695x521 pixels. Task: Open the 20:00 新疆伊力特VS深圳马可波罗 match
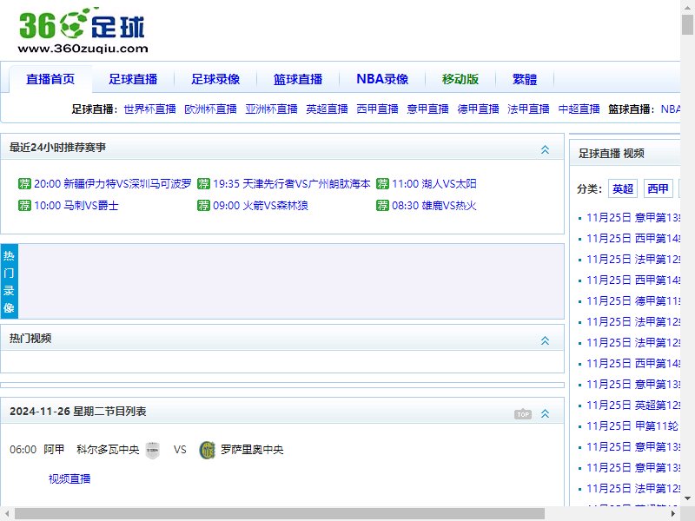click(113, 183)
